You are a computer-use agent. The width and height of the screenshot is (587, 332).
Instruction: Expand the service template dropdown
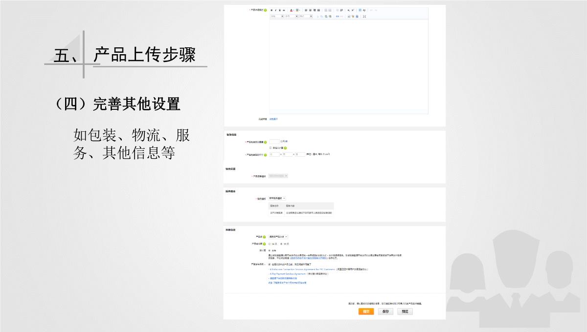[x=277, y=198]
